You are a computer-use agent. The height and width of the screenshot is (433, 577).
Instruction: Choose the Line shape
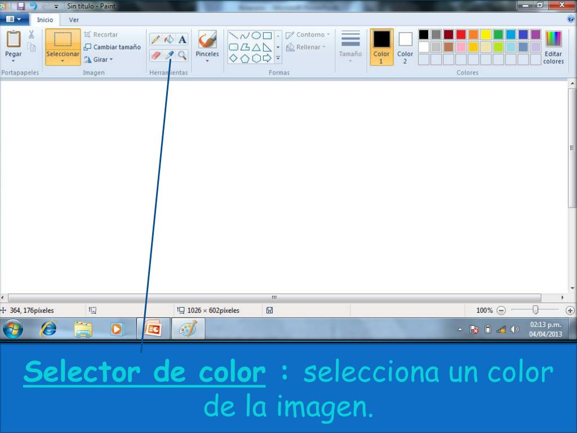(234, 36)
